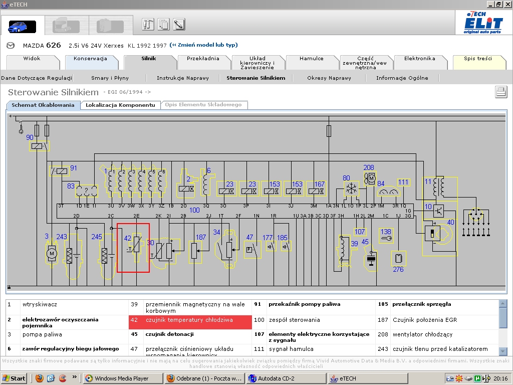Click the notepad with pencil icon
Viewport: 513px width, 385px height.
tap(179, 24)
